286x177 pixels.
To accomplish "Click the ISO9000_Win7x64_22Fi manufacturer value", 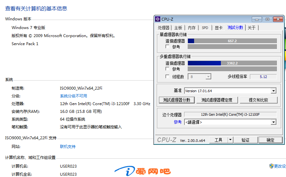I will point(81,88).
